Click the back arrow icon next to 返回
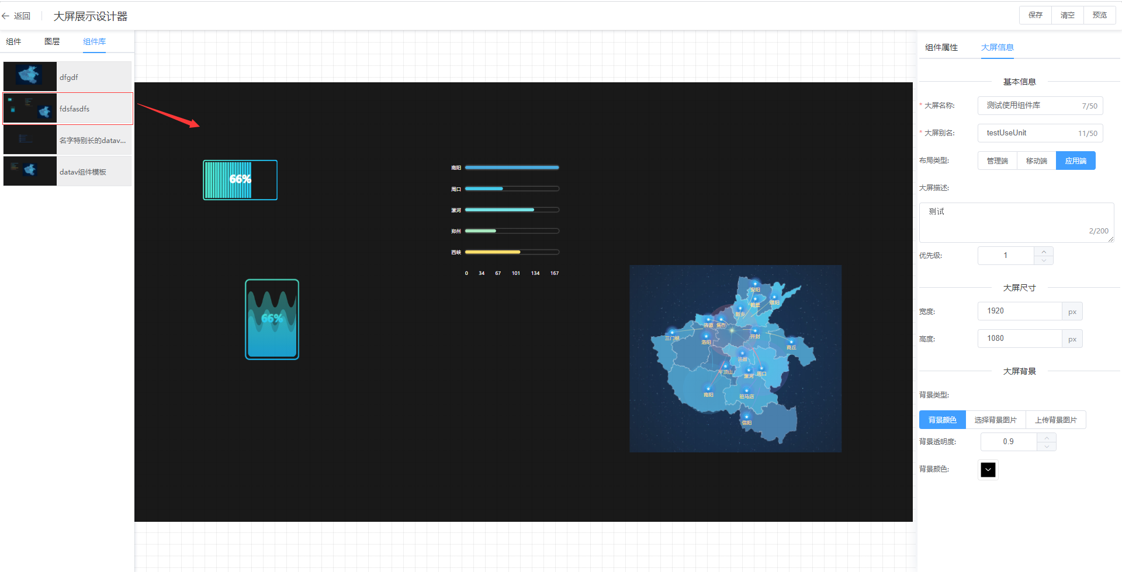Image resolution: width=1122 pixels, height=572 pixels. point(6,16)
